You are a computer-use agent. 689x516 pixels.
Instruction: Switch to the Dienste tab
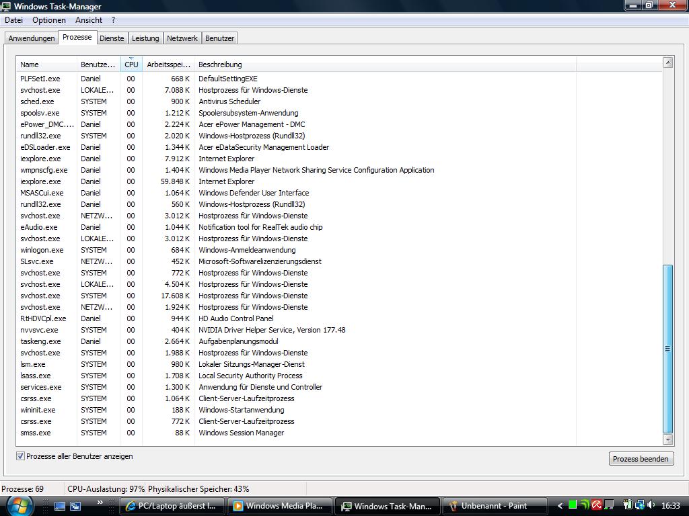(x=112, y=38)
